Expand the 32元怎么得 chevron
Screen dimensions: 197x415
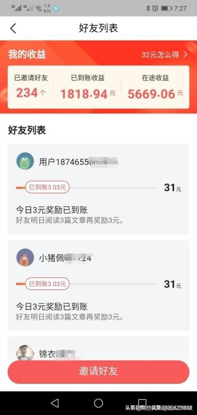[x=185, y=55]
